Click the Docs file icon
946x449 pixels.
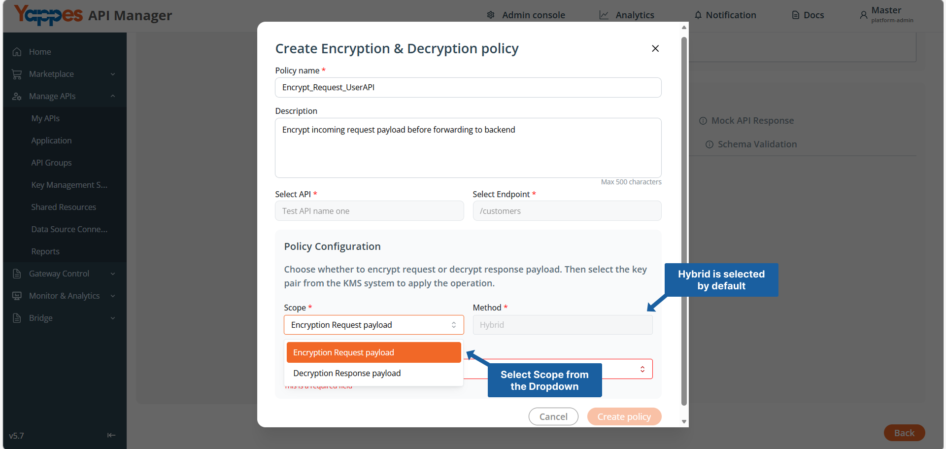pos(796,15)
